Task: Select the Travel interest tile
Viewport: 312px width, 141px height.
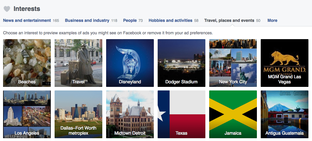Action: [78, 63]
